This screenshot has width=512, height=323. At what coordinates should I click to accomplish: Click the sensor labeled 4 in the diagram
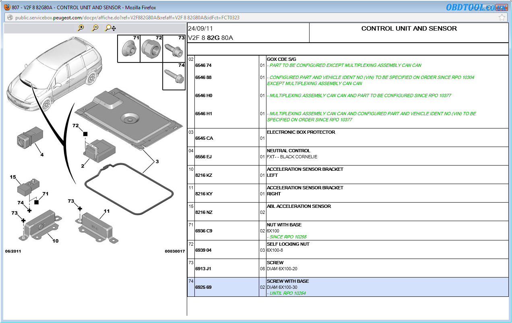[29, 137]
